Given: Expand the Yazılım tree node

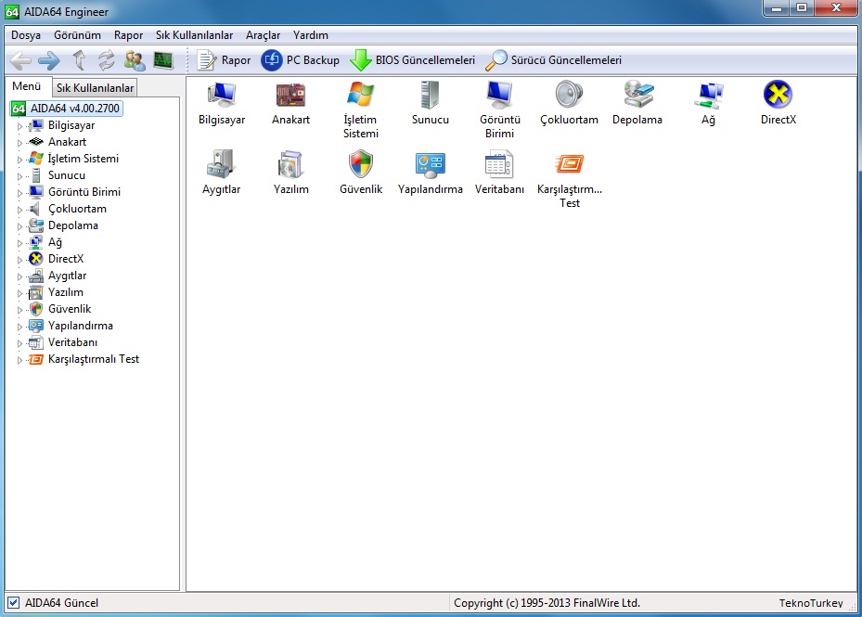Looking at the screenshot, I should tap(19, 293).
